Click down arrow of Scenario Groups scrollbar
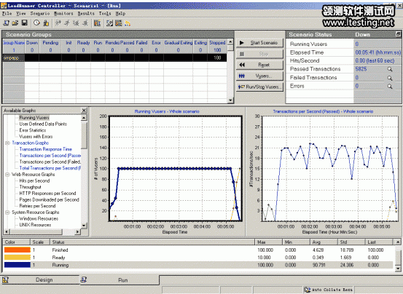 pyautogui.click(x=230, y=100)
